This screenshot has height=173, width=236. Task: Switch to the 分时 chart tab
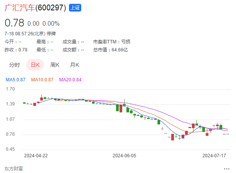[x=15, y=65]
